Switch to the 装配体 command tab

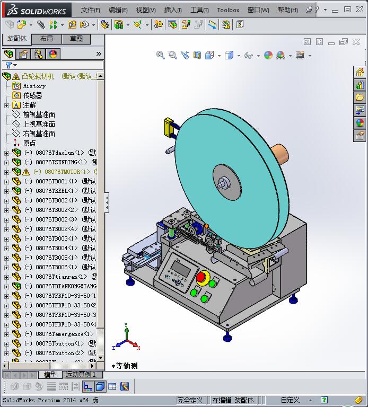tap(17, 39)
